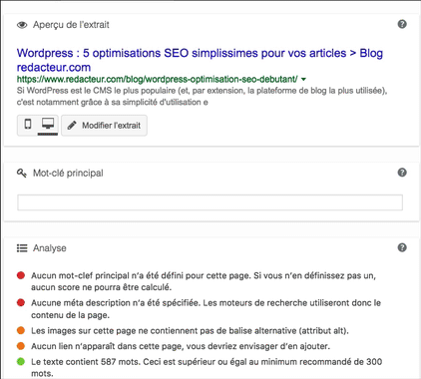Open help for Mot-clé principal section
This screenshot has height=379, width=421.
click(x=402, y=173)
